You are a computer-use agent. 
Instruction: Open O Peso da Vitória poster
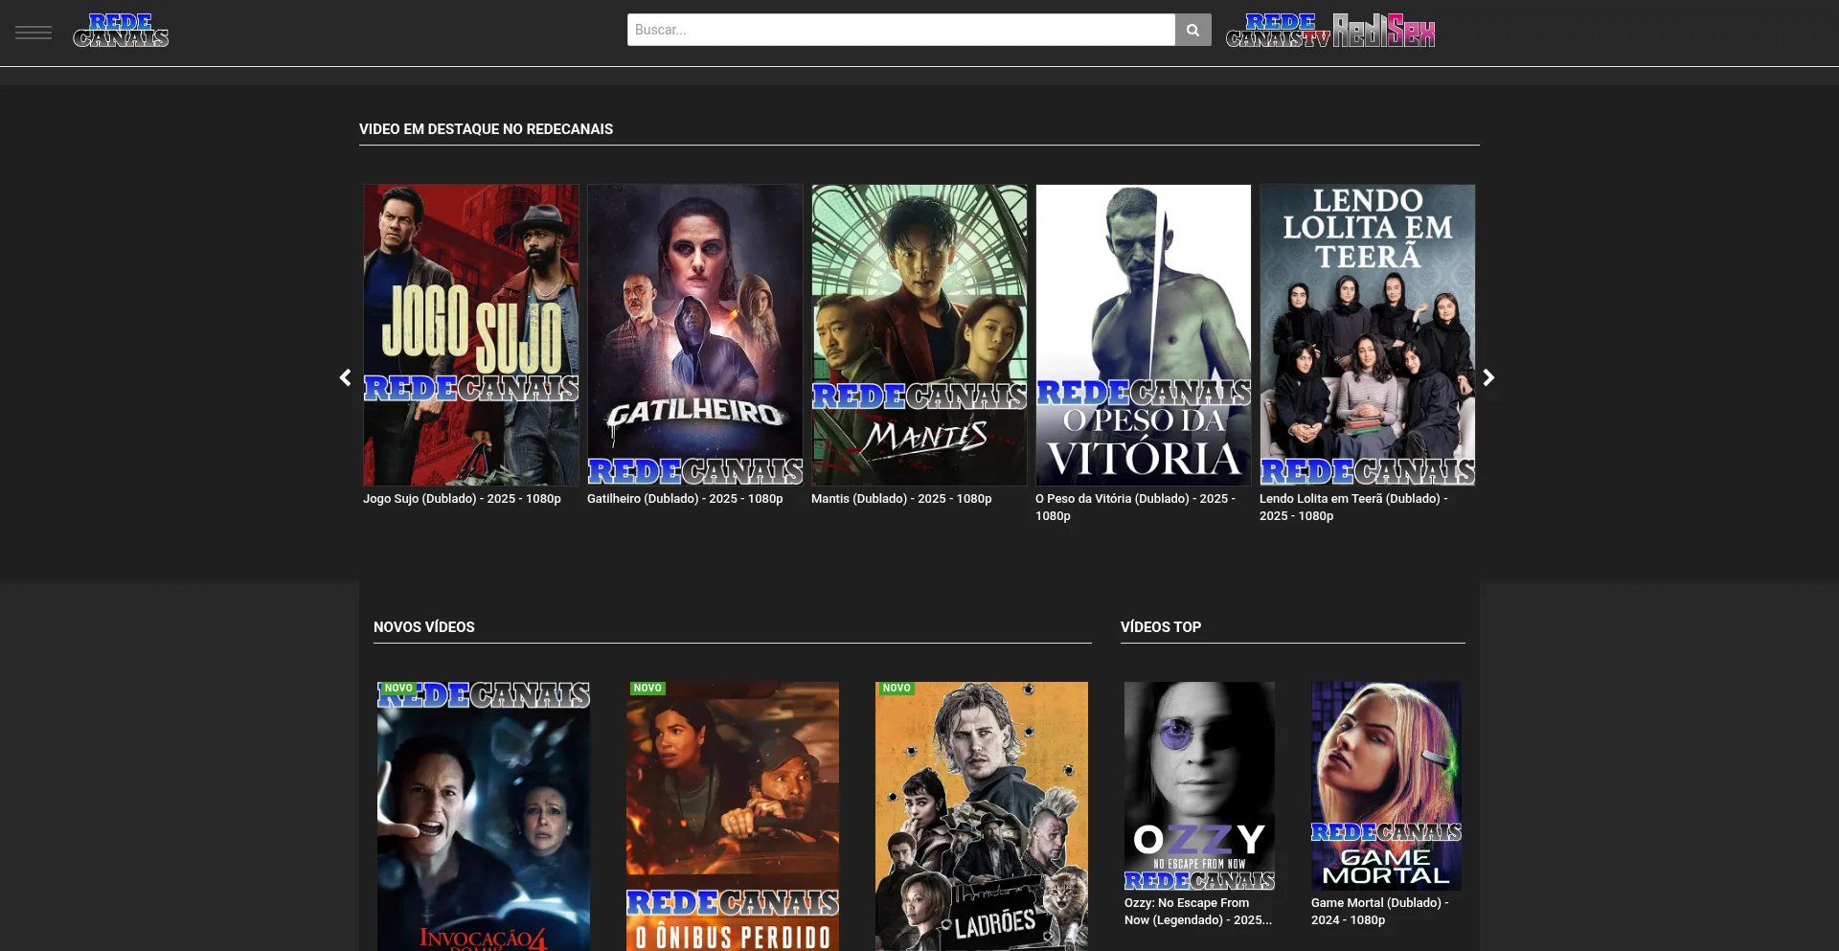(x=1144, y=334)
